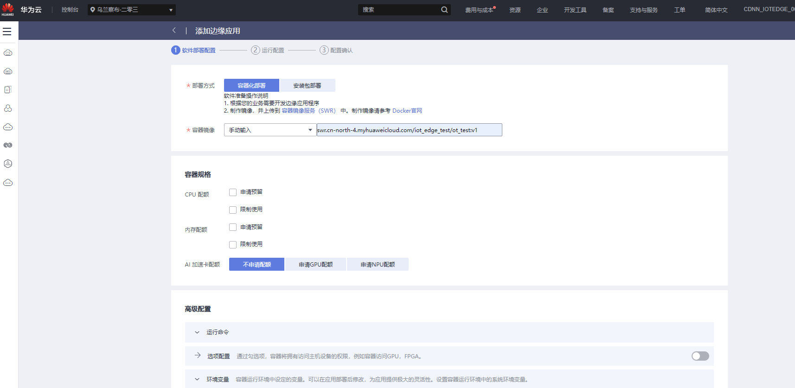Select 容器化部署 deployment mode
Image resolution: width=795 pixels, height=388 pixels.
(251, 85)
